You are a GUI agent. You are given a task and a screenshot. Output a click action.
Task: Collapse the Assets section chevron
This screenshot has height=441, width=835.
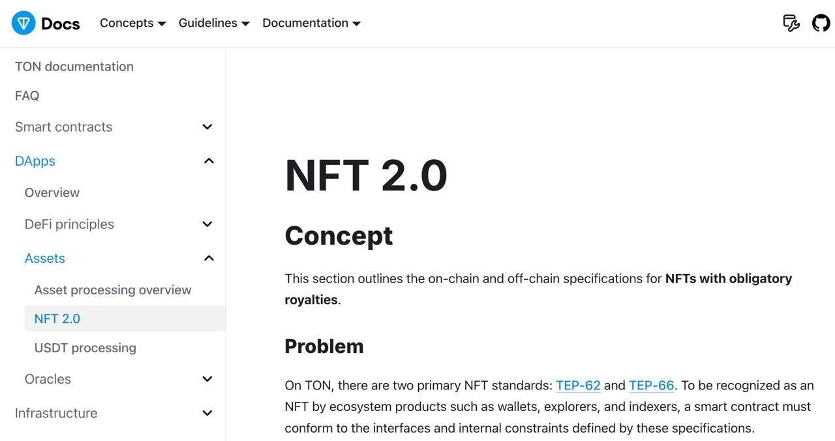209,258
